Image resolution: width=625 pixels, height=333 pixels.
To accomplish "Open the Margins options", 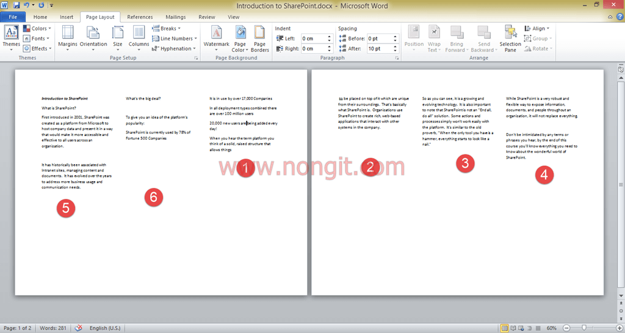I will click(68, 37).
